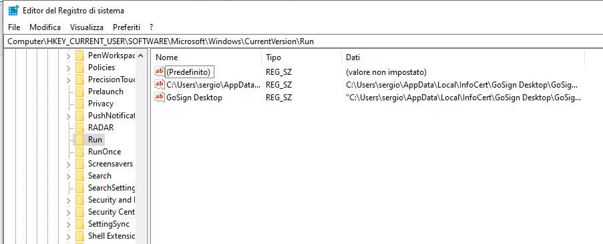
Task: Select the GoSign Desktop value icon
Action: point(159,97)
